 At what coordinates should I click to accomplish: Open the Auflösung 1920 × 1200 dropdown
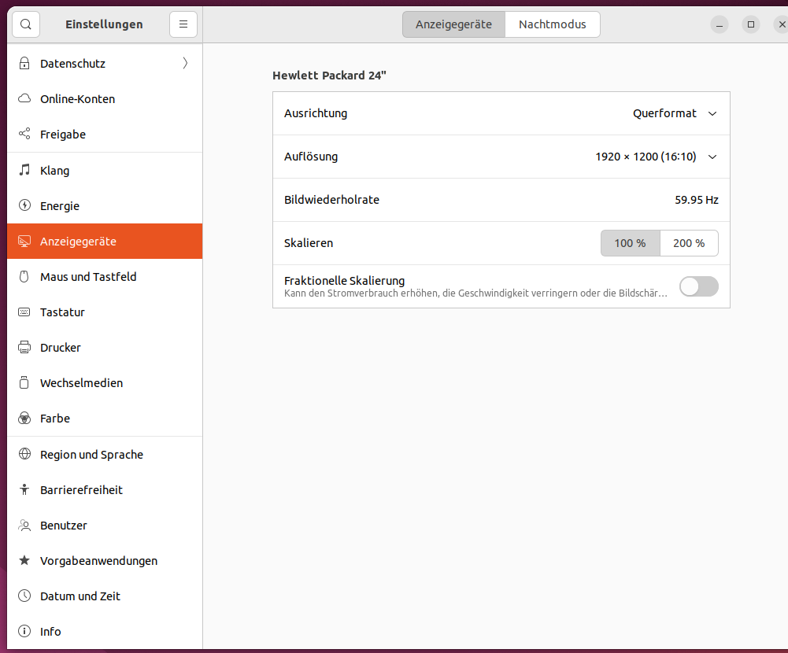657,157
